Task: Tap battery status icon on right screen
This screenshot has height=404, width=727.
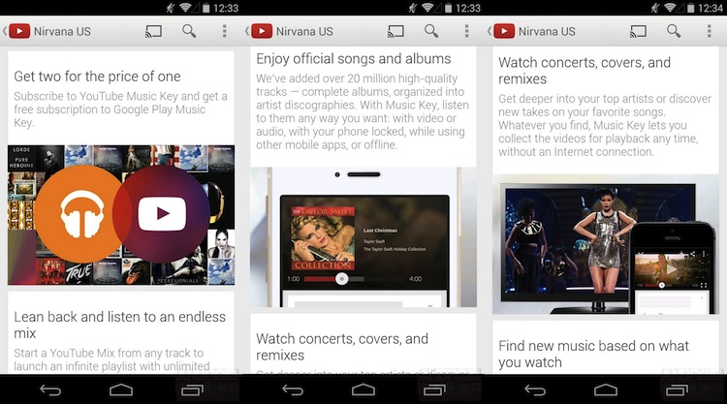Action: 691,8
